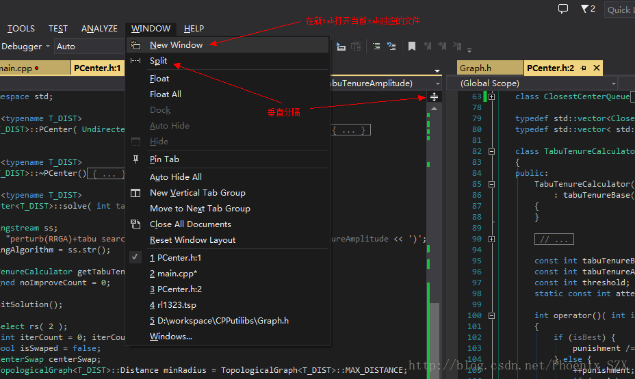This screenshot has height=379, width=635.
Task: Click the left editor vertical scrollbar thumb
Action: [x=435, y=340]
